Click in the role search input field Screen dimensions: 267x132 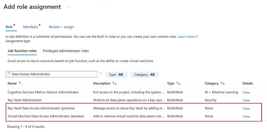(53, 74)
